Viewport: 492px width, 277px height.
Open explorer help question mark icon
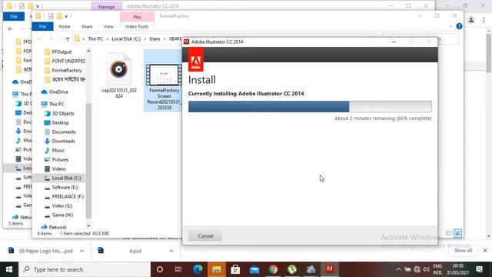(x=459, y=26)
